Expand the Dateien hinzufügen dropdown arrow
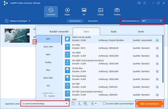 tap(29, 21)
